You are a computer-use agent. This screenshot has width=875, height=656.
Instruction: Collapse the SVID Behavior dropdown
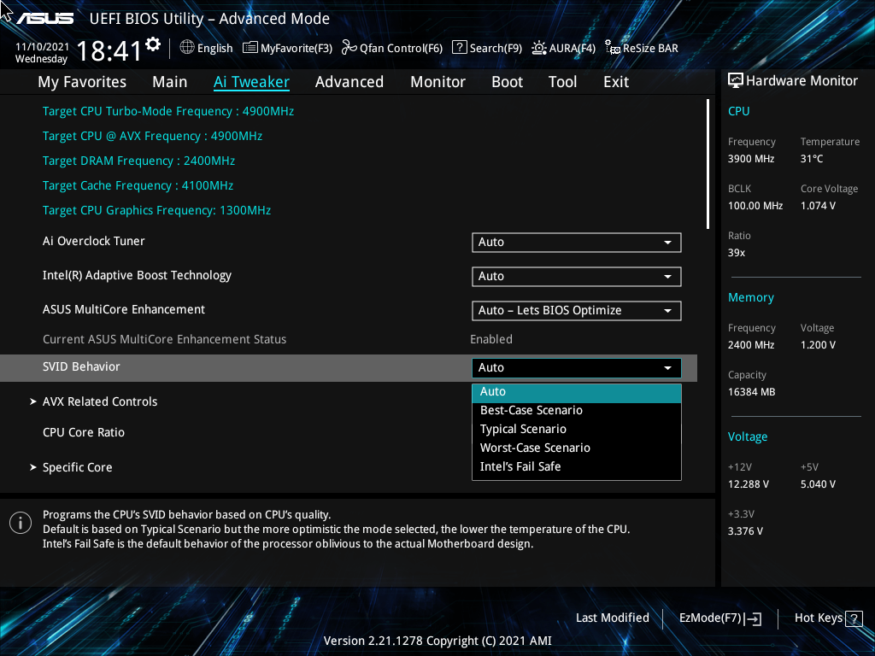tap(577, 368)
